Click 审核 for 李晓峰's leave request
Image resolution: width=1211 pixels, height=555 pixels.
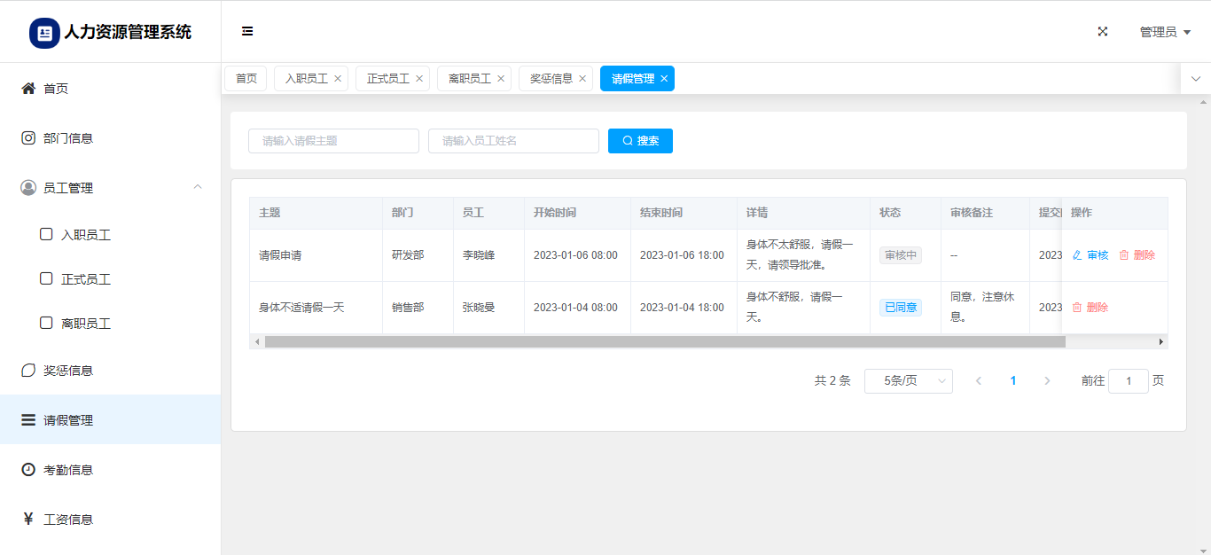pyautogui.click(x=1090, y=255)
